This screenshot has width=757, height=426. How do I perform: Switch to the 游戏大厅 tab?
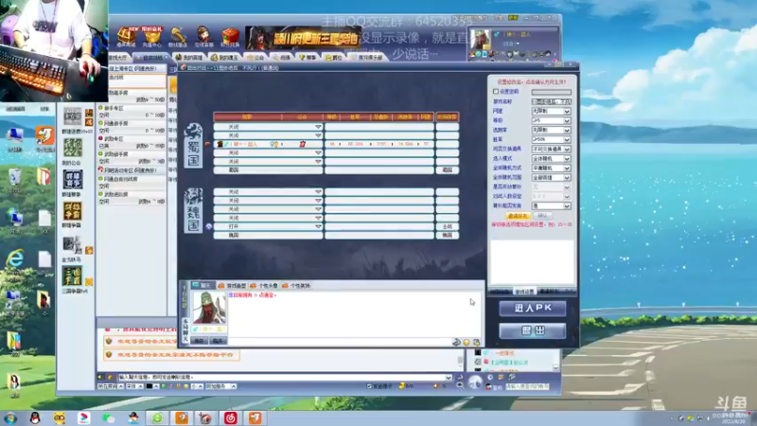pos(117,58)
